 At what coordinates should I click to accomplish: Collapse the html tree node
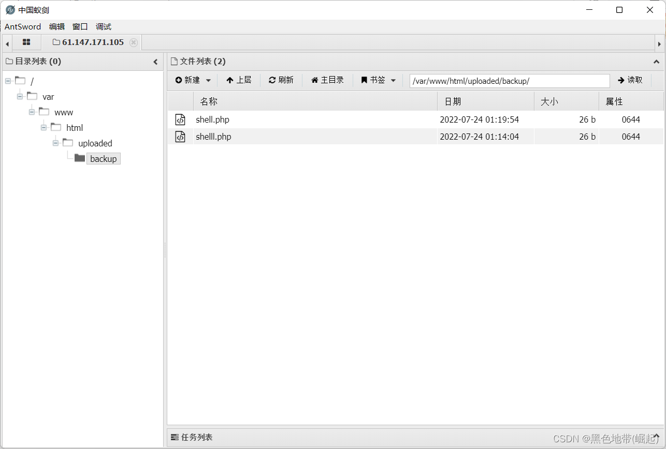[44, 127]
